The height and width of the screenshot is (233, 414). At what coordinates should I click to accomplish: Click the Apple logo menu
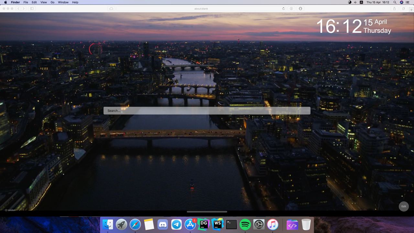pyautogui.click(x=5, y=2)
